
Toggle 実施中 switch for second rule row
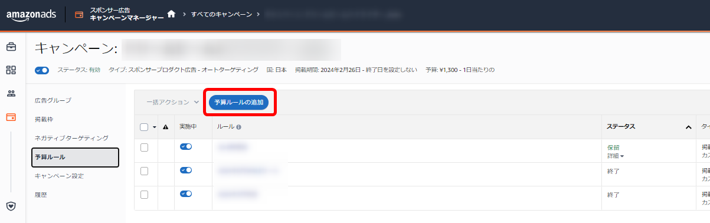coord(186,170)
